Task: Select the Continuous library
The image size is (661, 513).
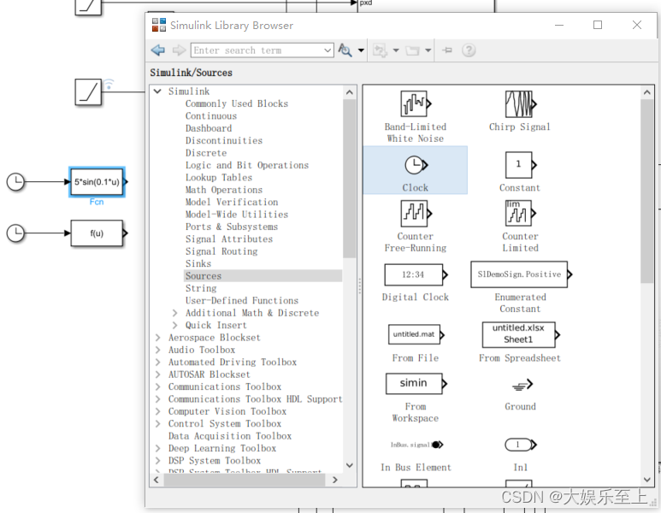Action: click(x=211, y=116)
